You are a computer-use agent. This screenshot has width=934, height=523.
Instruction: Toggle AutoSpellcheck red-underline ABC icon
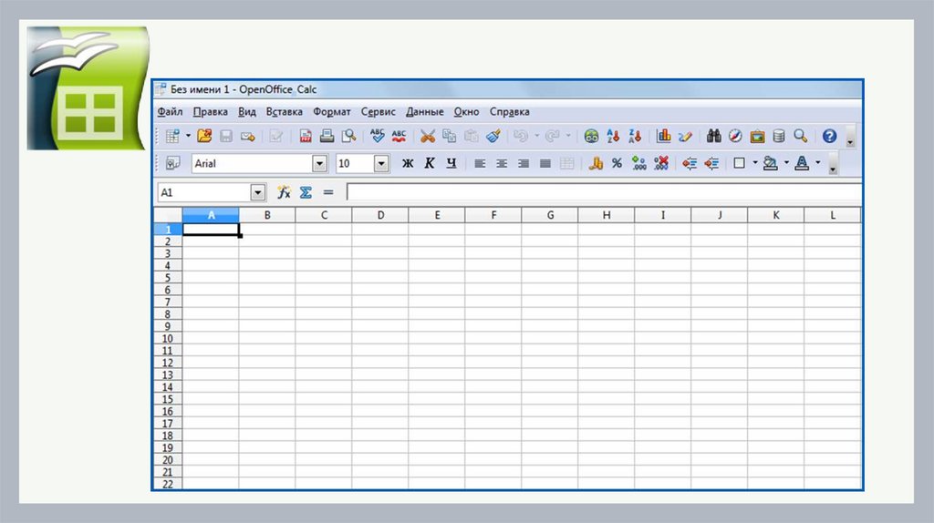[400, 137]
